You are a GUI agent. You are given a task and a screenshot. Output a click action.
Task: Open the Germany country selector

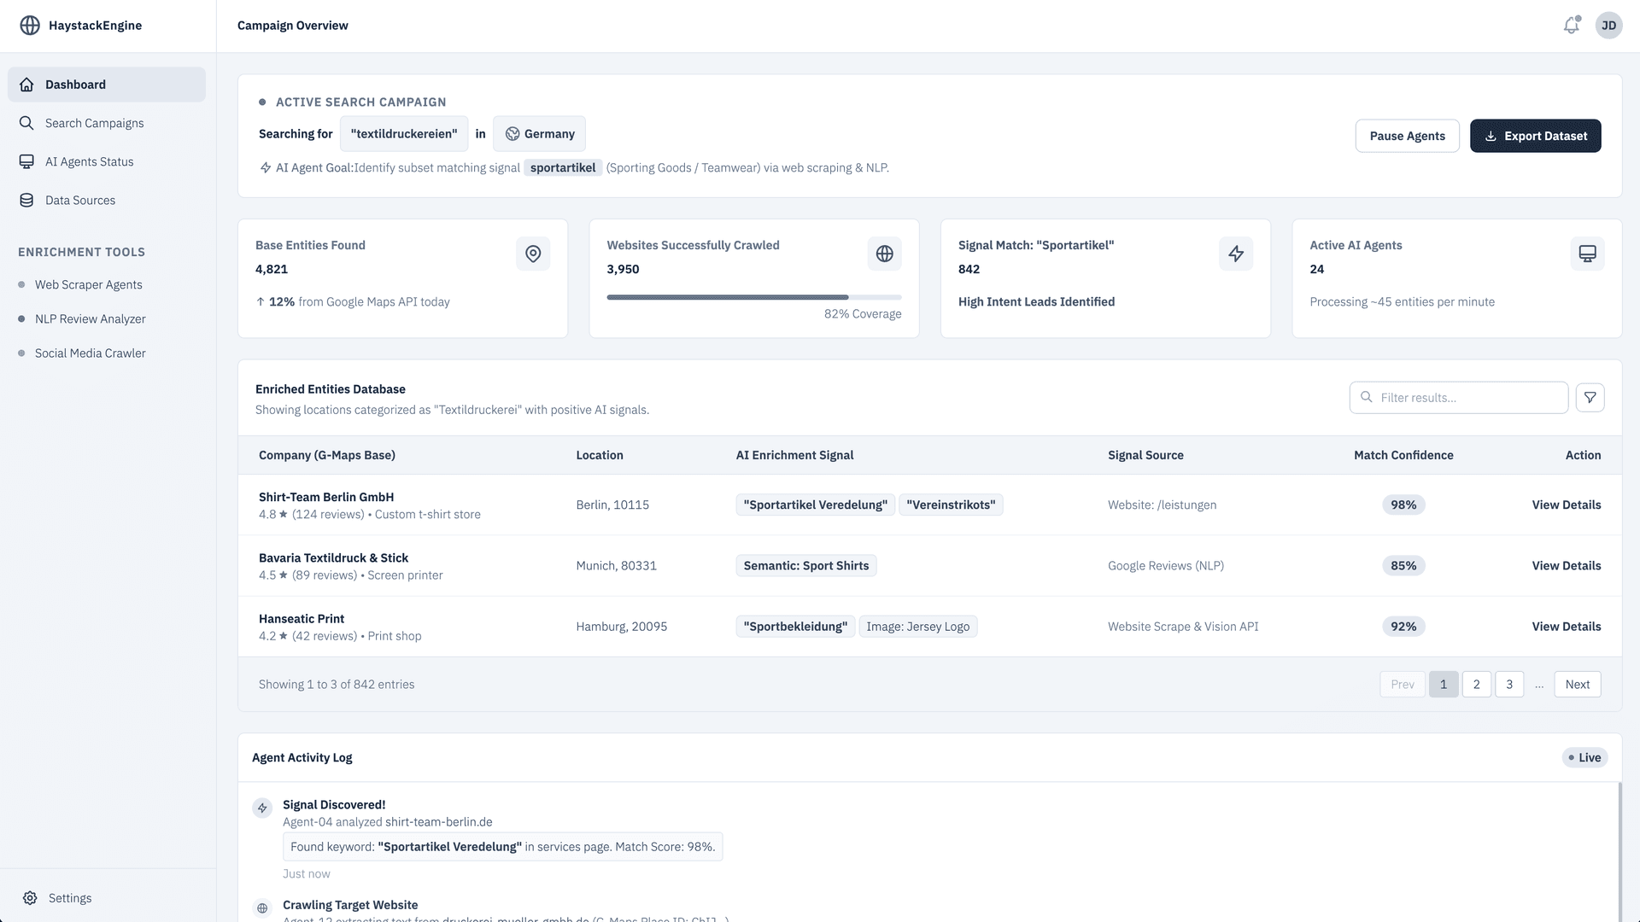(x=539, y=134)
